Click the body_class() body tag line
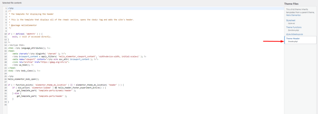318x114 pixels. 24,71
